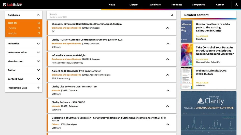
Task: Open the Career menu
Action: pyautogui.click(x=220, y=5)
